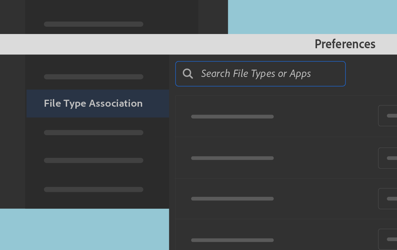Select first sidebar item below File Type Association
The image size is (397, 250).
tap(94, 133)
